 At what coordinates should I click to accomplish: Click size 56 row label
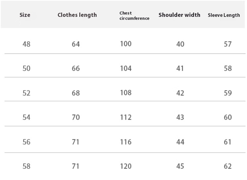(x=26, y=142)
